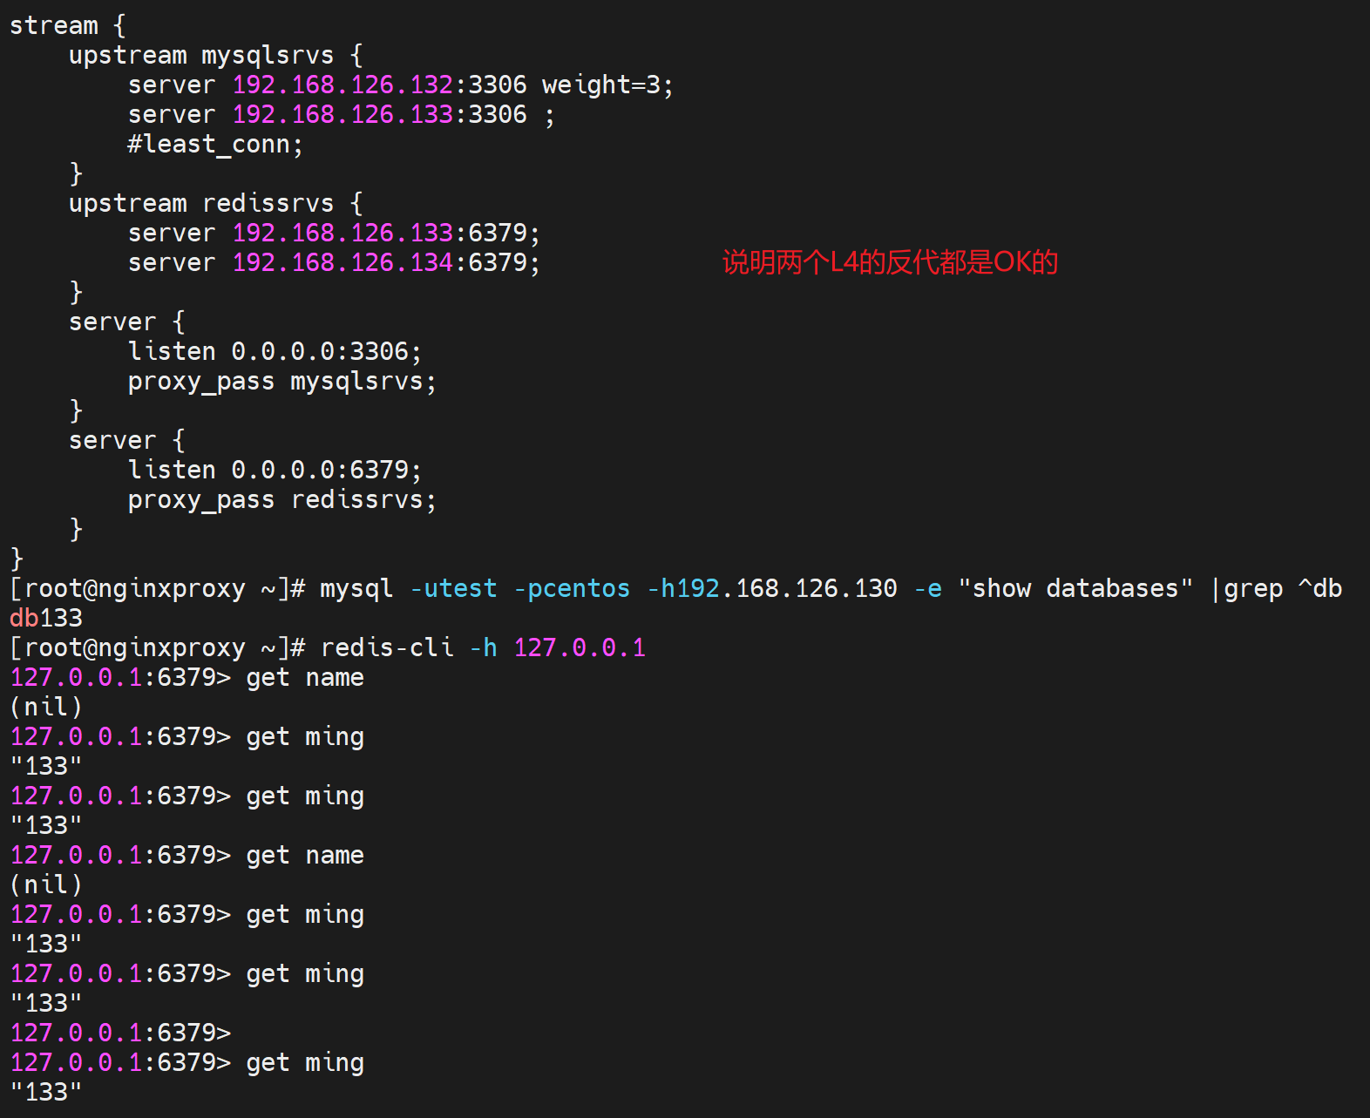Click the empty redis prompt line
1370x1118 pixels.
pos(120,1033)
